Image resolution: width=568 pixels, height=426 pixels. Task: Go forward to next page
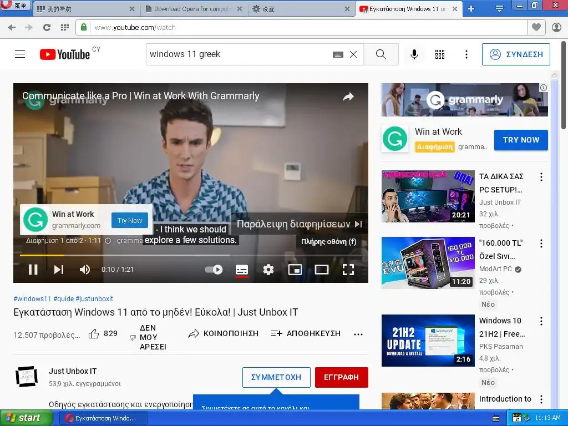tap(29, 28)
